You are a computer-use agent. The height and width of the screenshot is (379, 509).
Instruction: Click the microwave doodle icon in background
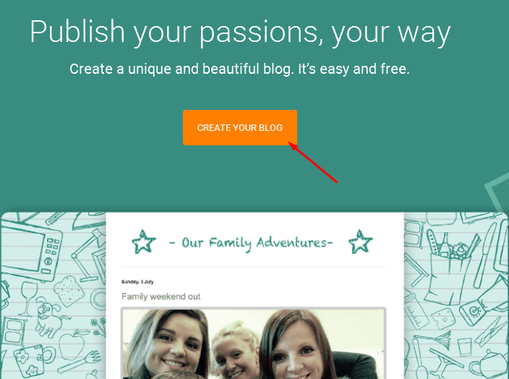click(31, 252)
